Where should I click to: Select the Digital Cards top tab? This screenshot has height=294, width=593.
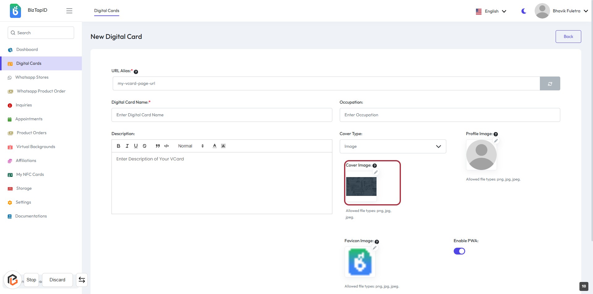pos(107,11)
